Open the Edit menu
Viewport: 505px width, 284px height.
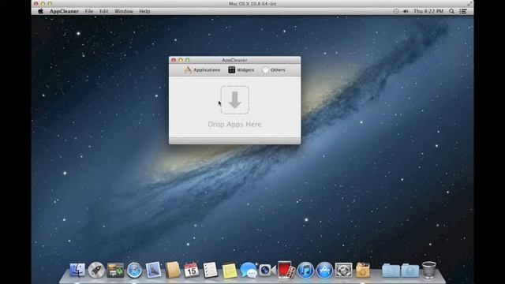103,11
